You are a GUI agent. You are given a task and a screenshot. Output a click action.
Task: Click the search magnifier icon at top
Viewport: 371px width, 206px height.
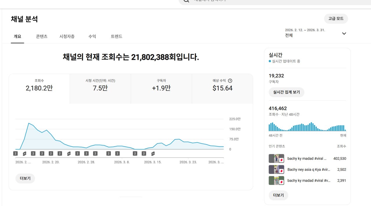186,1
